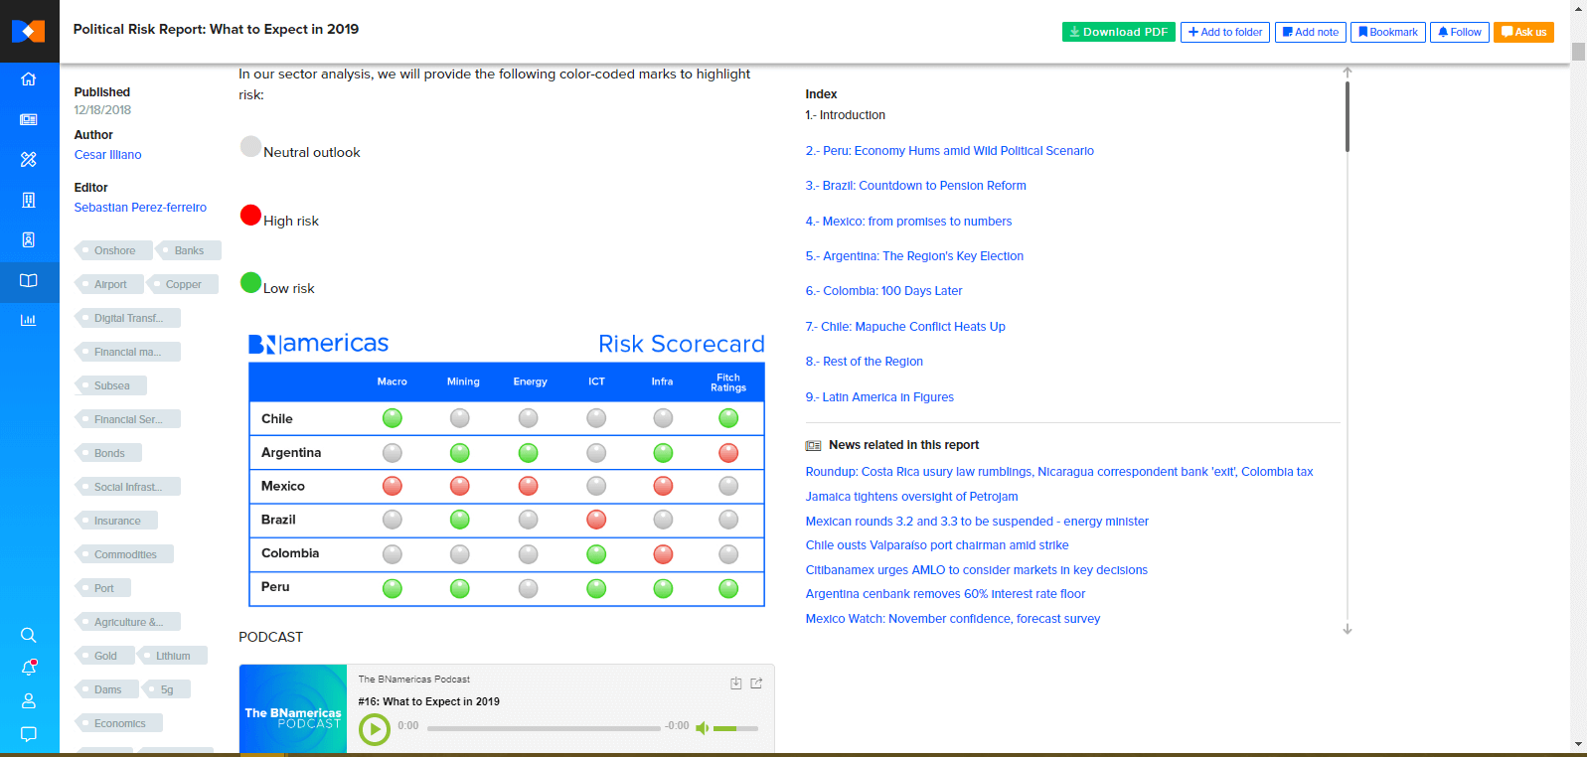Select the Lithium tag
This screenshot has width=1587, height=757.
click(x=173, y=656)
